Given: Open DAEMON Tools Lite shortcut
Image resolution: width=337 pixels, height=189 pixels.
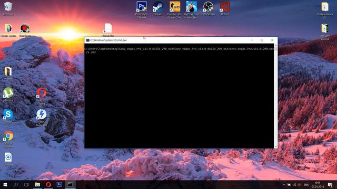Looking at the screenshot, I should 41,118.
